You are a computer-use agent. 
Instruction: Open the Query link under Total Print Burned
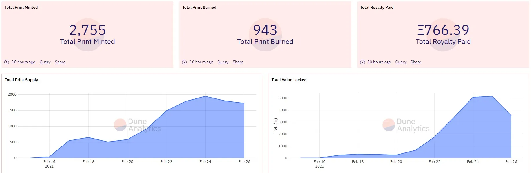pyautogui.click(x=223, y=62)
